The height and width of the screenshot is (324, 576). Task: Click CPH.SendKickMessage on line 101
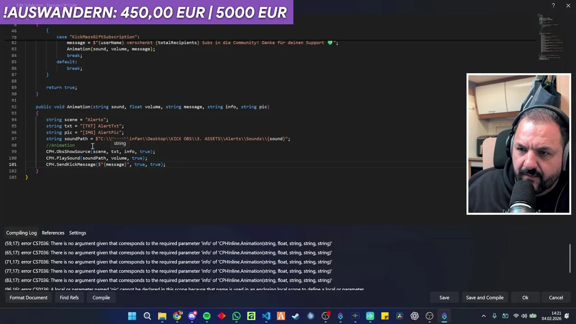pyautogui.click(x=71, y=164)
